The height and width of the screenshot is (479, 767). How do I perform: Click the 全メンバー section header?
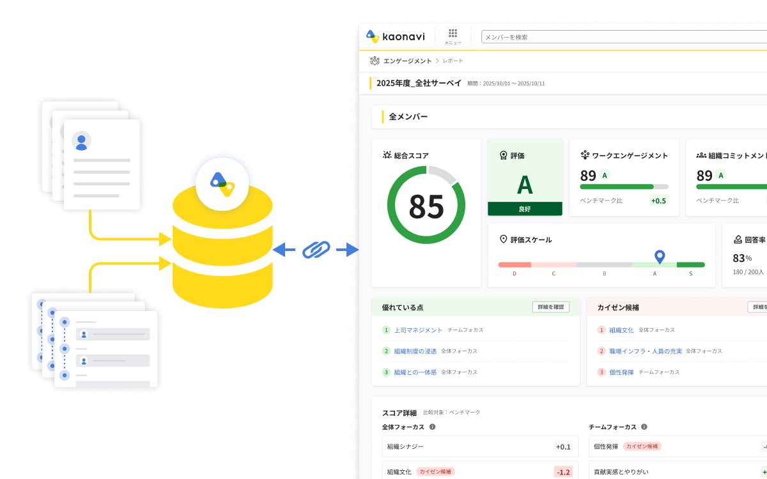point(569,117)
